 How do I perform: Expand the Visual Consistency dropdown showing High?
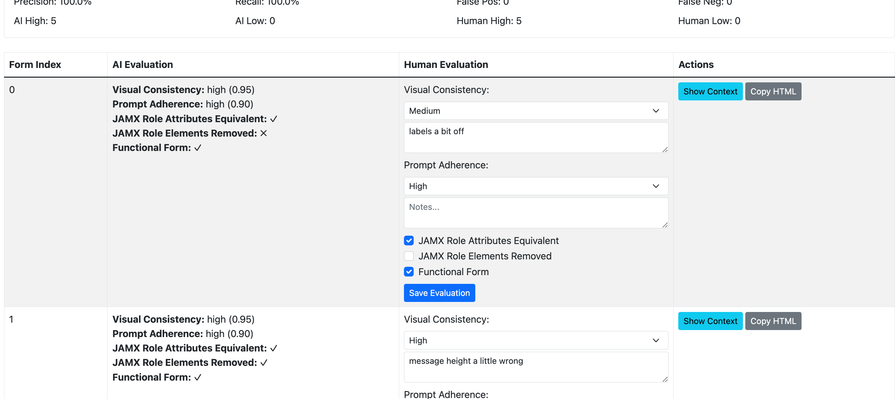click(535, 340)
